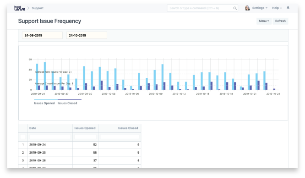Click the search magnifier icon
305x178 pixels.
(x=235, y=8)
